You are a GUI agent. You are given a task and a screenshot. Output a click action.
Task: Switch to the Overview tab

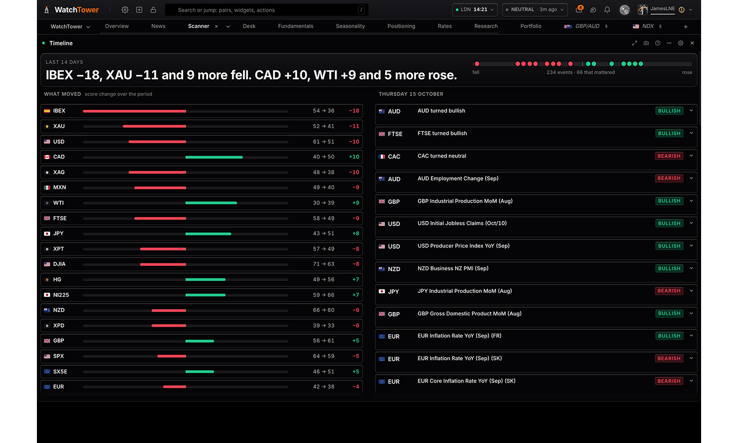click(117, 26)
